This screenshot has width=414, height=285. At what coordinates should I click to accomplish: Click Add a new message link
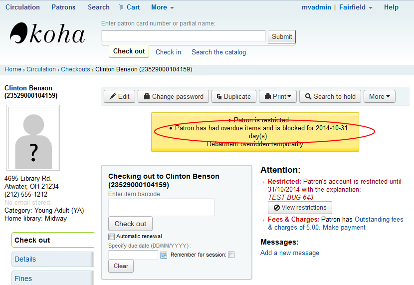[290, 253]
